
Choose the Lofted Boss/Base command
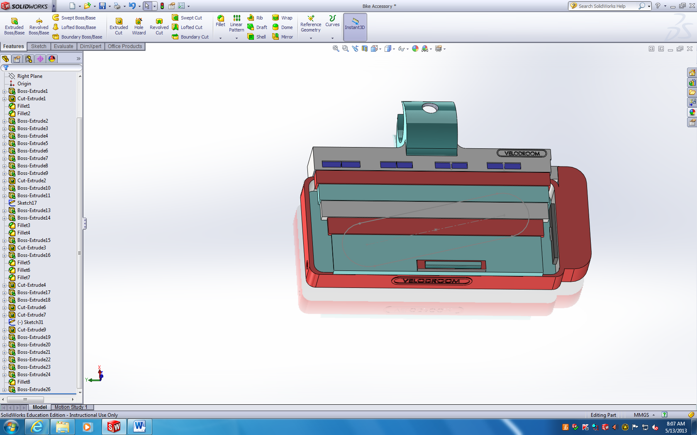pyautogui.click(x=74, y=27)
